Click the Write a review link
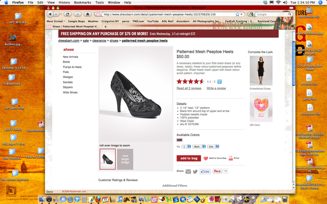The width and height of the screenshot is (327, 204). tap(216, 88)
